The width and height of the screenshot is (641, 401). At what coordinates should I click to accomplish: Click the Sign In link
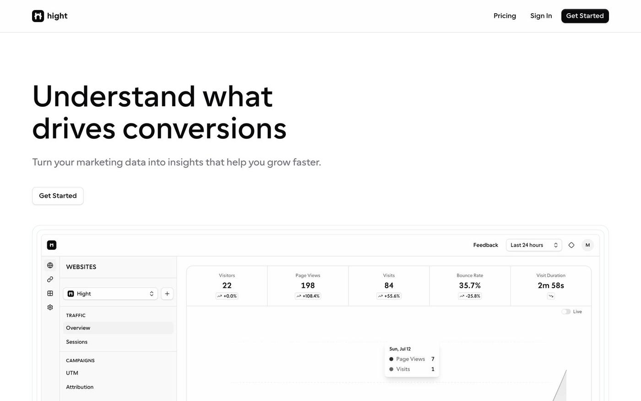[541, 16]
